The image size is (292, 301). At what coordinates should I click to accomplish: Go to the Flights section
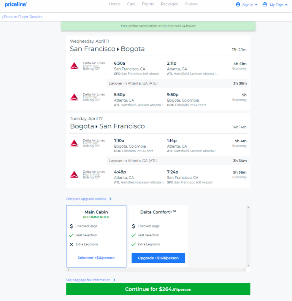[148, 4]
